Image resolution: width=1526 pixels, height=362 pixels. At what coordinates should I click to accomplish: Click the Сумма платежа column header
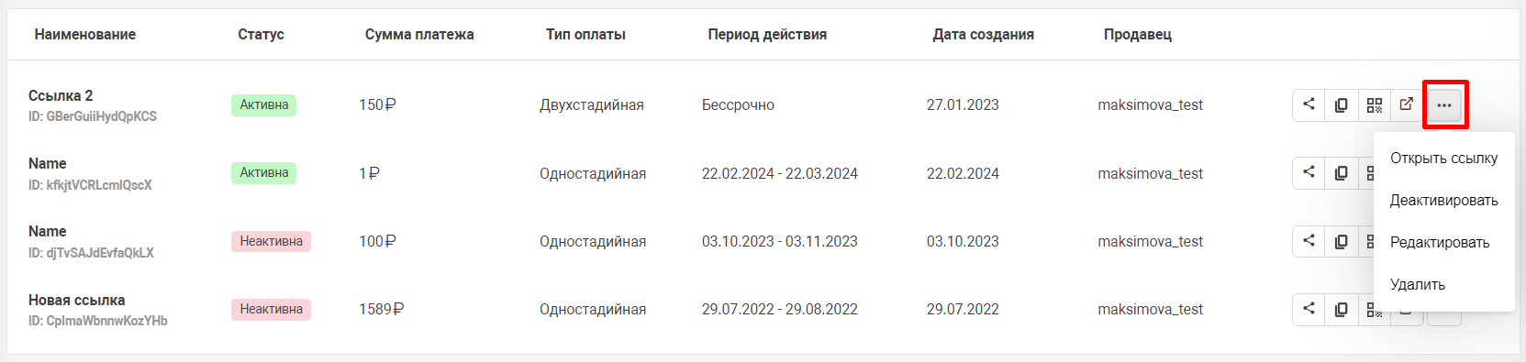[419, 34]
